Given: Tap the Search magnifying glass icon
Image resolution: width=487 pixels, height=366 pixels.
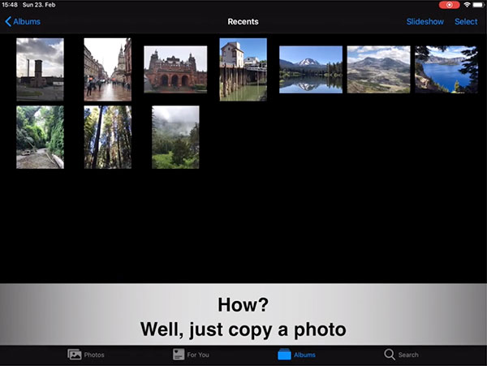Looking at the screenshot, I should coord(390,355).
